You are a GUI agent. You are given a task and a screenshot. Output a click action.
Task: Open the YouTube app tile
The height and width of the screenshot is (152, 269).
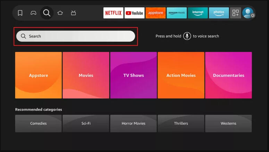coord(134,13)
